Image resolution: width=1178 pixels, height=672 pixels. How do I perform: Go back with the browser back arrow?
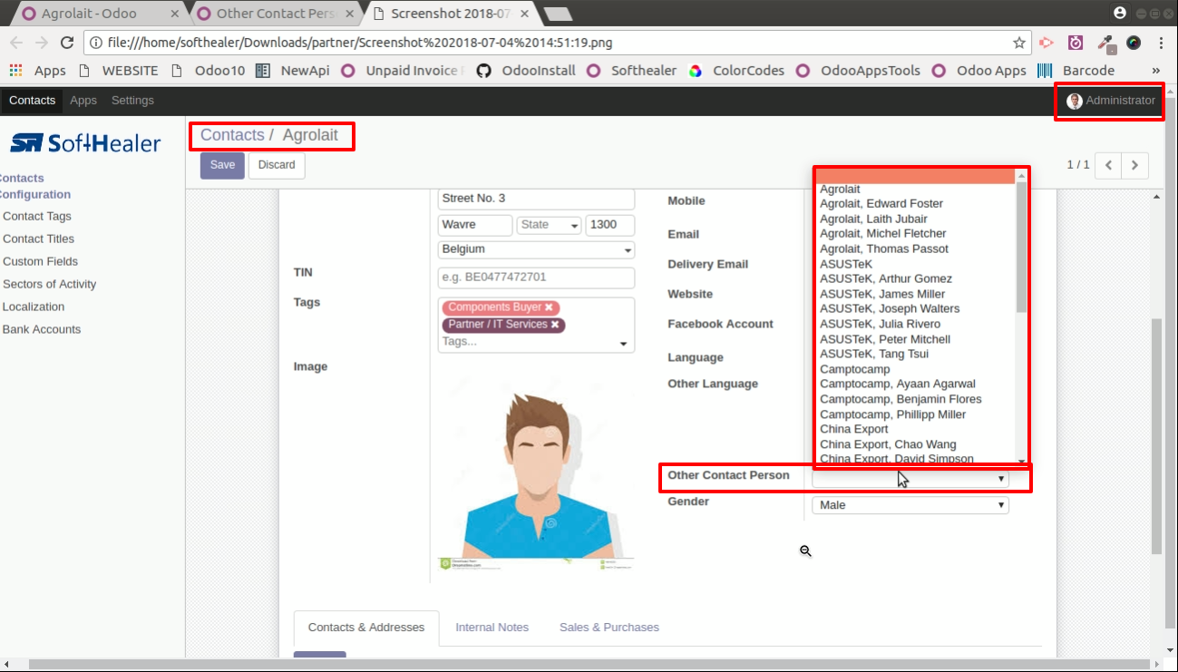[16, 43]
